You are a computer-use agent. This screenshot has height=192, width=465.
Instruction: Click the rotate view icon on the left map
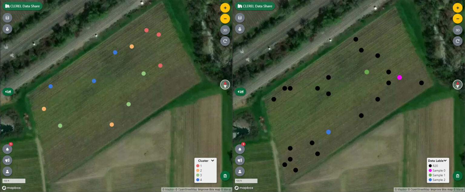[225, 41]
